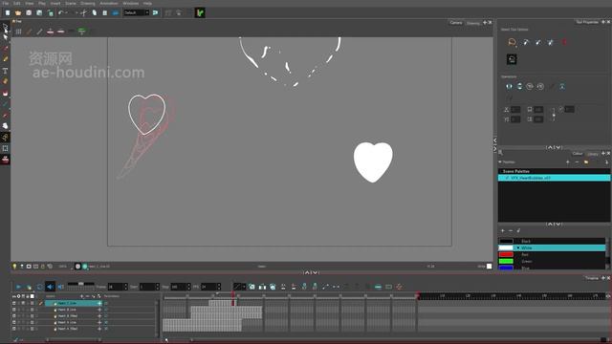The image size is (612, 344).
Task: Add a new palette with plus icon
Action: pyautogui.click(x=567, y=161)
